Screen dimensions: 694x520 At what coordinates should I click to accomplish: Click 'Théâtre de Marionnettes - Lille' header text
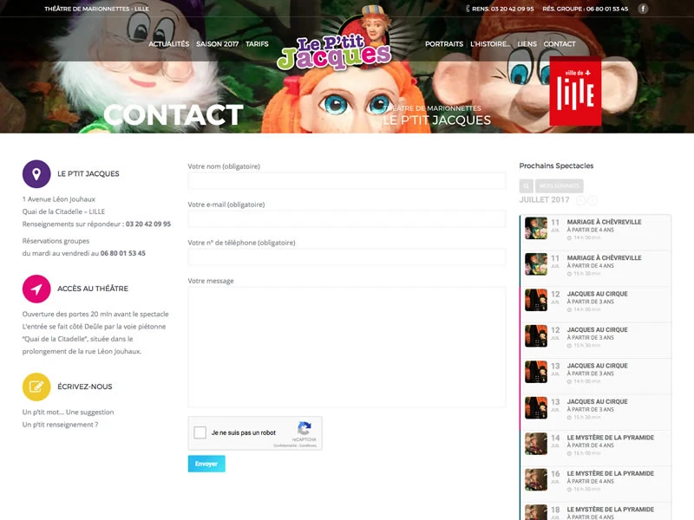(96, 9)
